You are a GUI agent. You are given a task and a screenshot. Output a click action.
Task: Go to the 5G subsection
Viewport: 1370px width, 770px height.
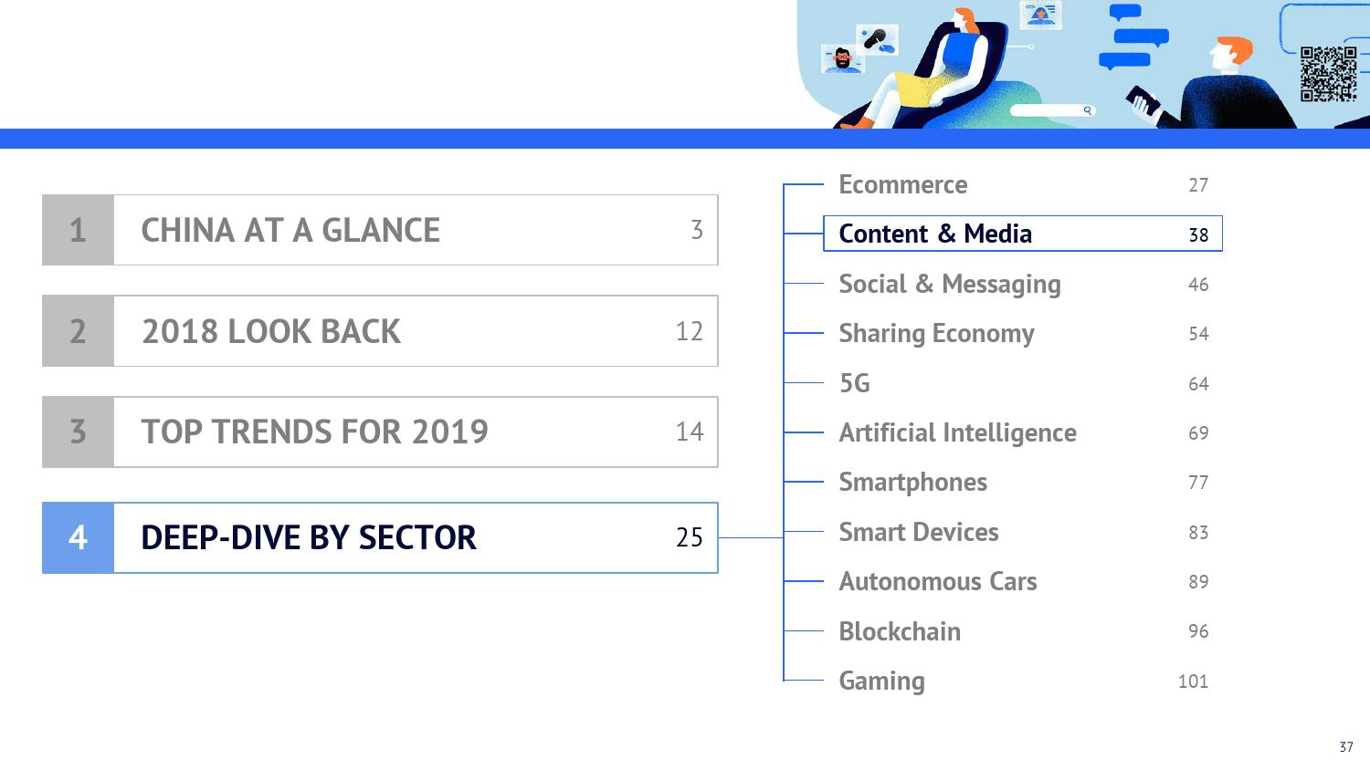coord(854,383)
